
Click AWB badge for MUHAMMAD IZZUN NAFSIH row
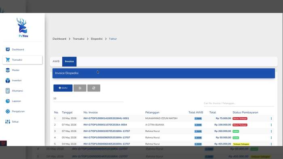point(198,119)
